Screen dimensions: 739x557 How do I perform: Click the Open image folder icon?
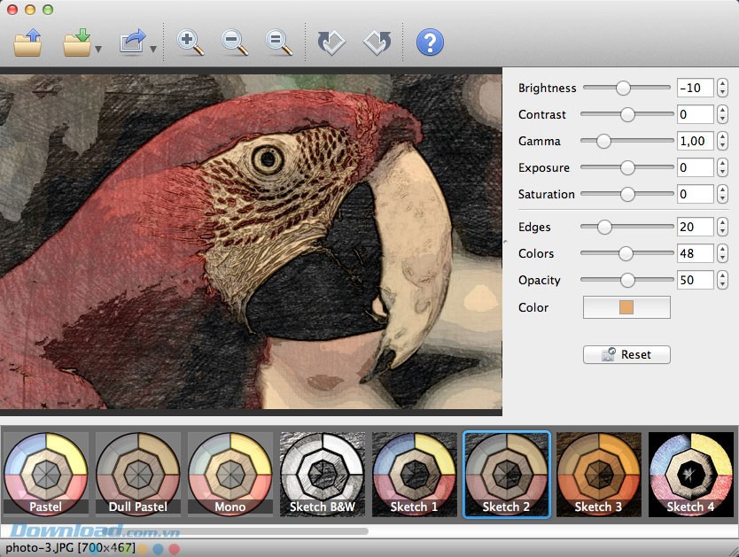point(28,43)
